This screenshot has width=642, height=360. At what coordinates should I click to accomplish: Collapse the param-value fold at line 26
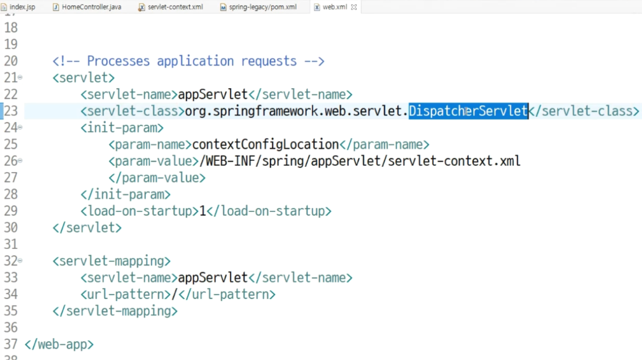coord(20,161)
